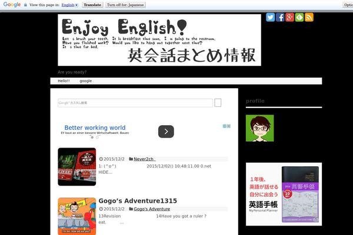Open the Never2ch category link
Image resolution: width=353 pixels, height=235 pixels.
[x=144, y=159]
